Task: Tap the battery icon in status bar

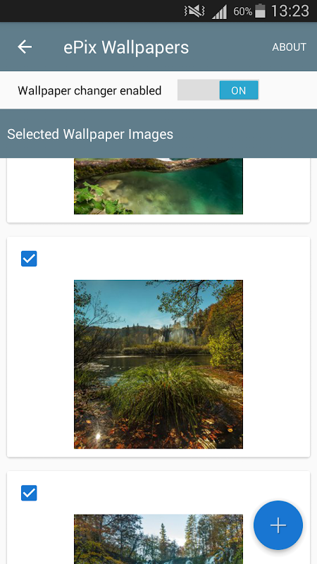Action: pos(260,11)
